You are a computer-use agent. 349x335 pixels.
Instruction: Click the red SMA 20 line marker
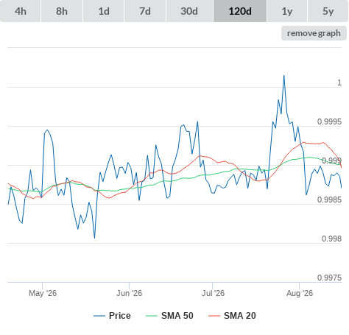(x=214, y=316)
